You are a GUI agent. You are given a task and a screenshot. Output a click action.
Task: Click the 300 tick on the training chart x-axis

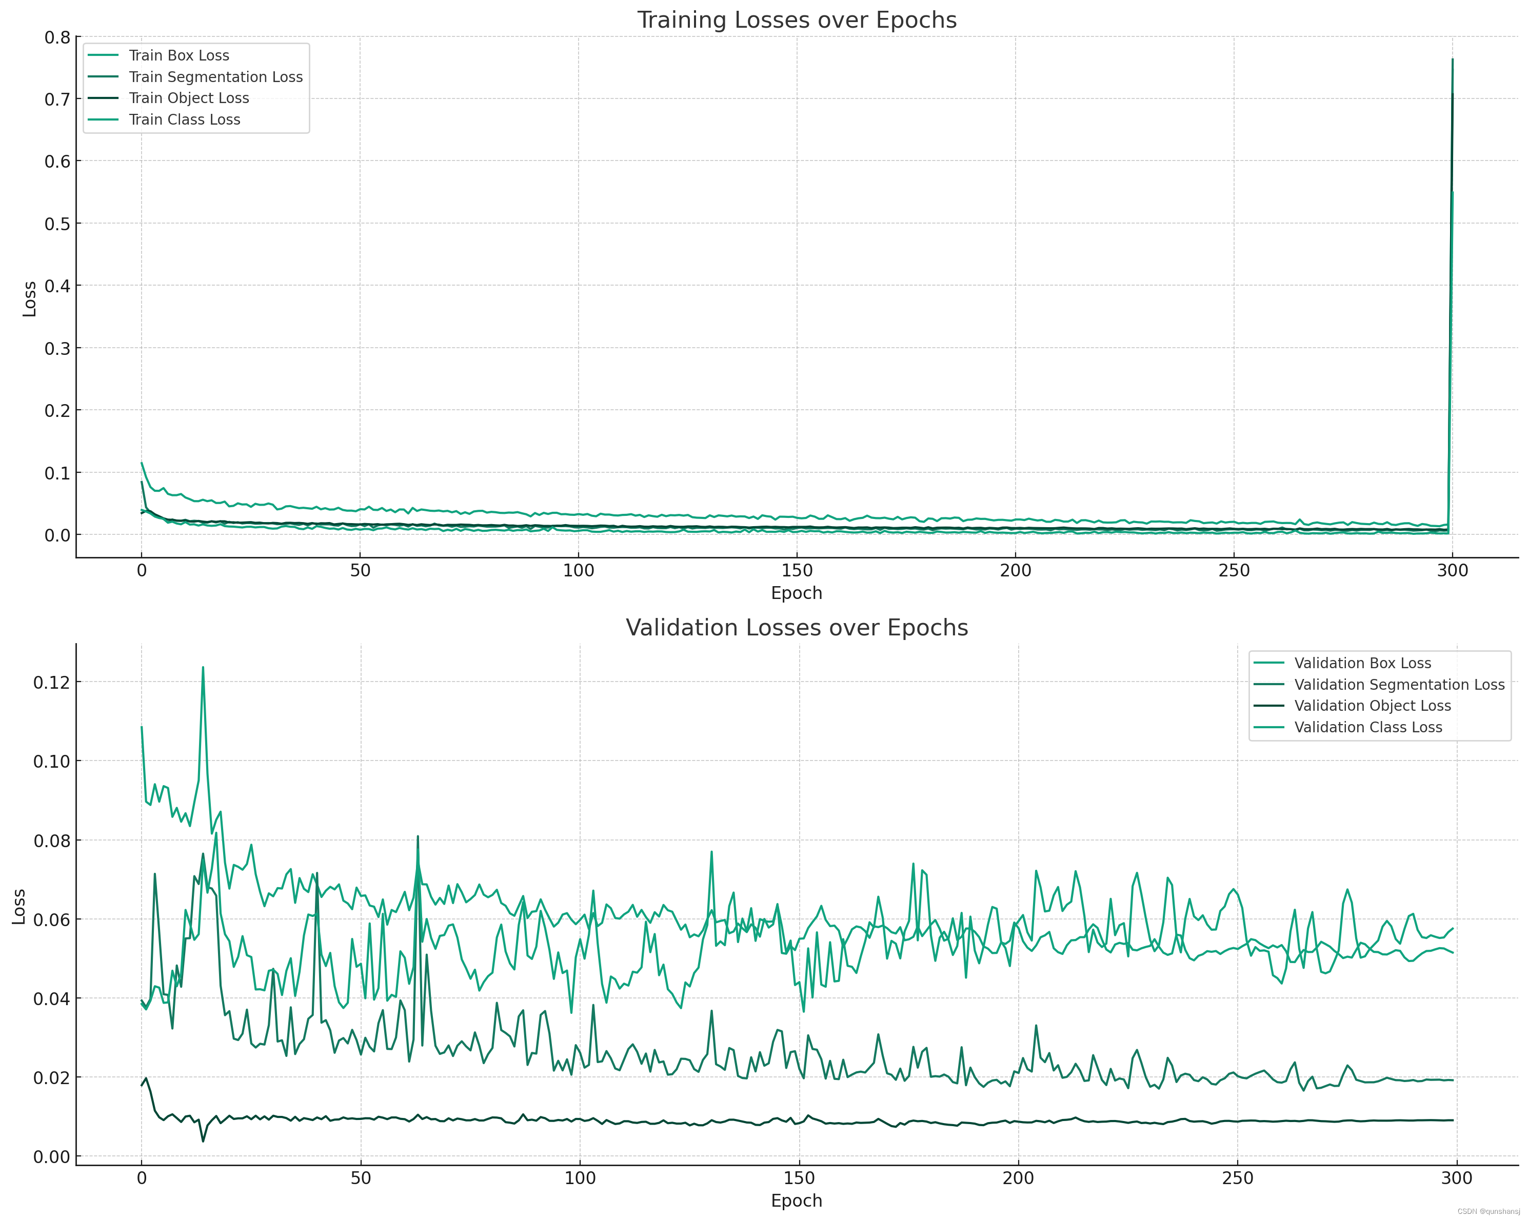point(1453,571)
